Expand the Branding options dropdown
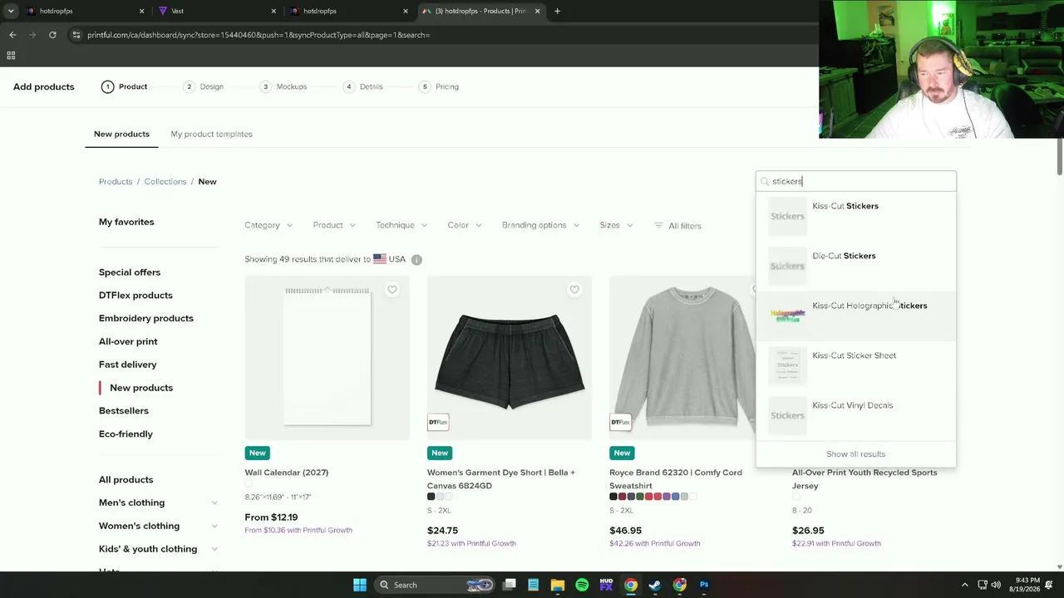Image resolution: width=1064 pixels, height=598 pixels. tap(540, 225)
